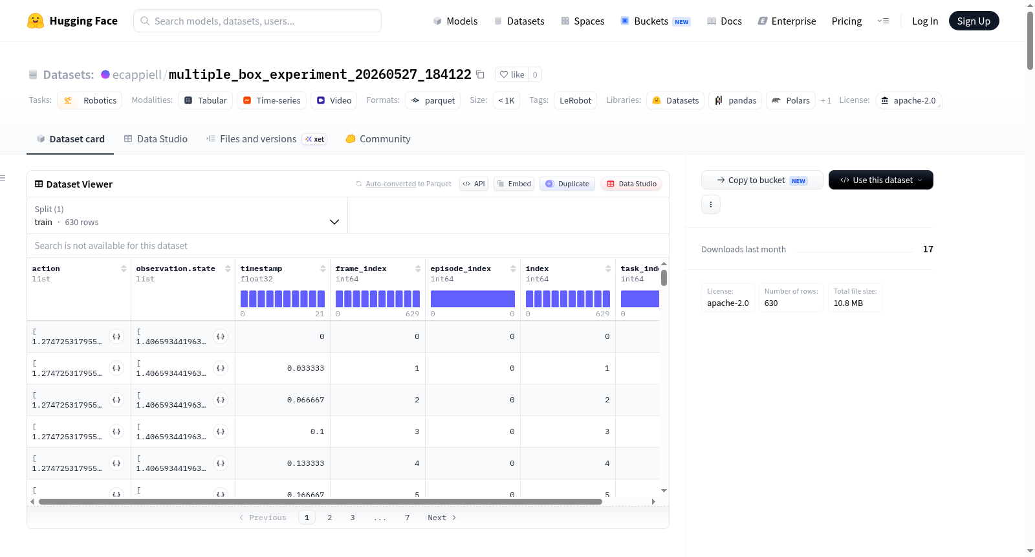
Task: Sort by the frame_index column
Action: point(418,268)
